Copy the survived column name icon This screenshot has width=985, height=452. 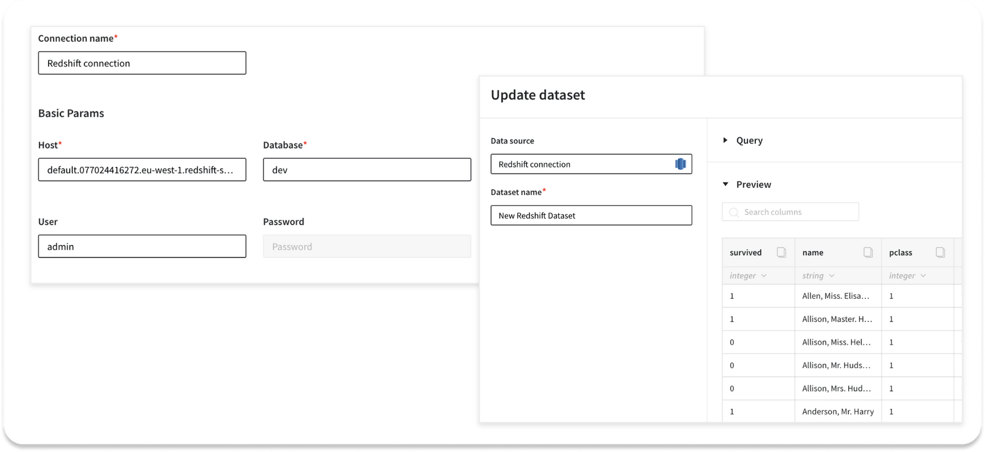781,252
